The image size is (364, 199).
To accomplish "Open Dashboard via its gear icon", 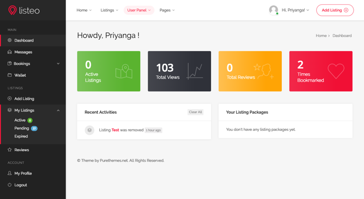I will point(9,40).
